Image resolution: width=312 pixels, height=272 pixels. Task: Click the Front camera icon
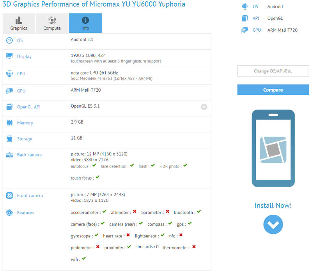coord(9,196)
